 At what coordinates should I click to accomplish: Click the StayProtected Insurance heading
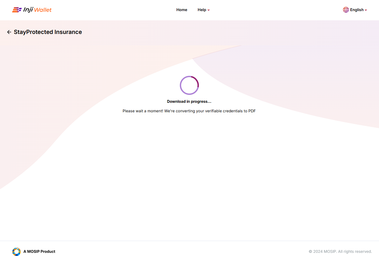pyautogui.click(x=48, y=32)
